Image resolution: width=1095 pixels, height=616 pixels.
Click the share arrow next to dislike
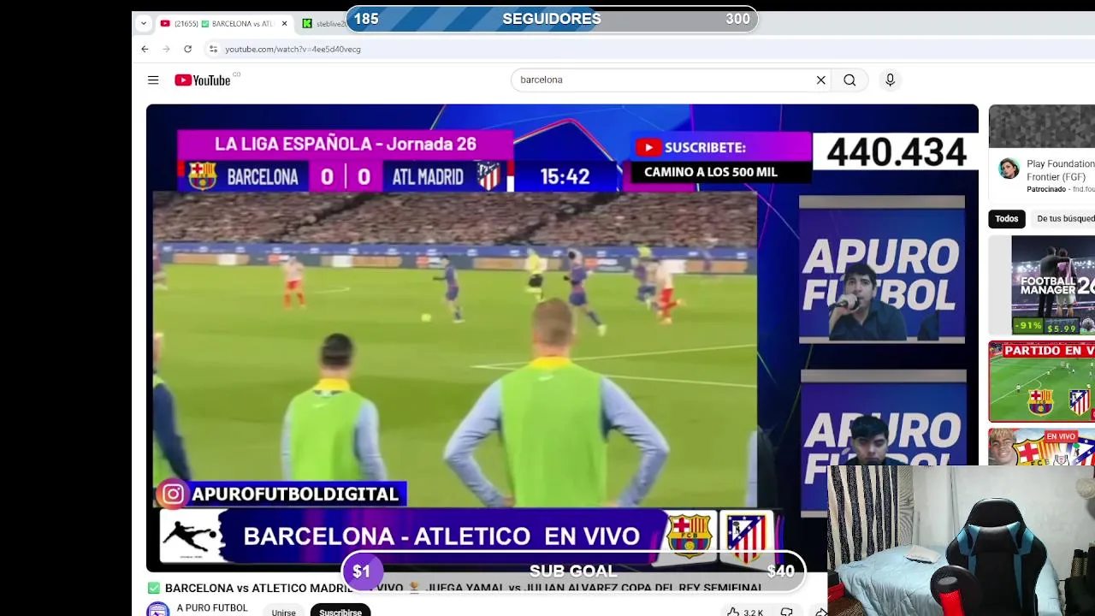820,612
